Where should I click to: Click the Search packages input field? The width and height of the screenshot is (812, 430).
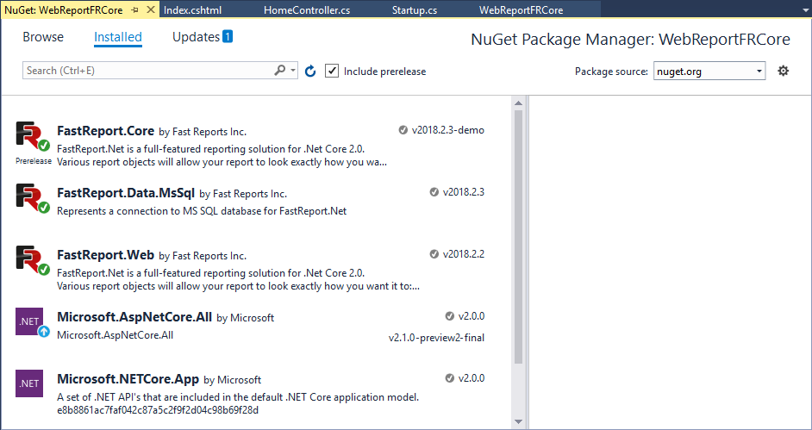coord(148,71)
